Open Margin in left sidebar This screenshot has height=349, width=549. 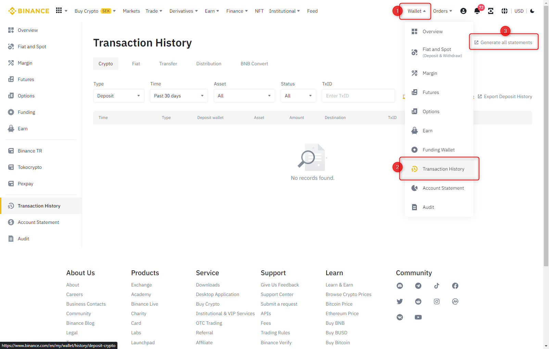[41, 63]
